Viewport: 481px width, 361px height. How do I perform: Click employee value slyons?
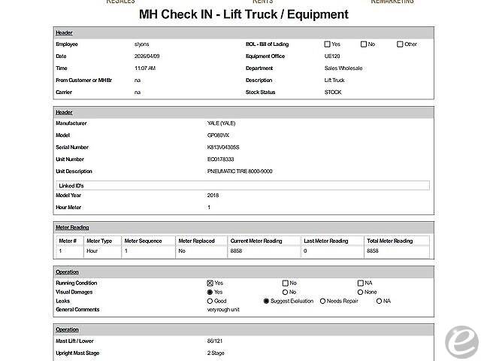tap(142, 44)
